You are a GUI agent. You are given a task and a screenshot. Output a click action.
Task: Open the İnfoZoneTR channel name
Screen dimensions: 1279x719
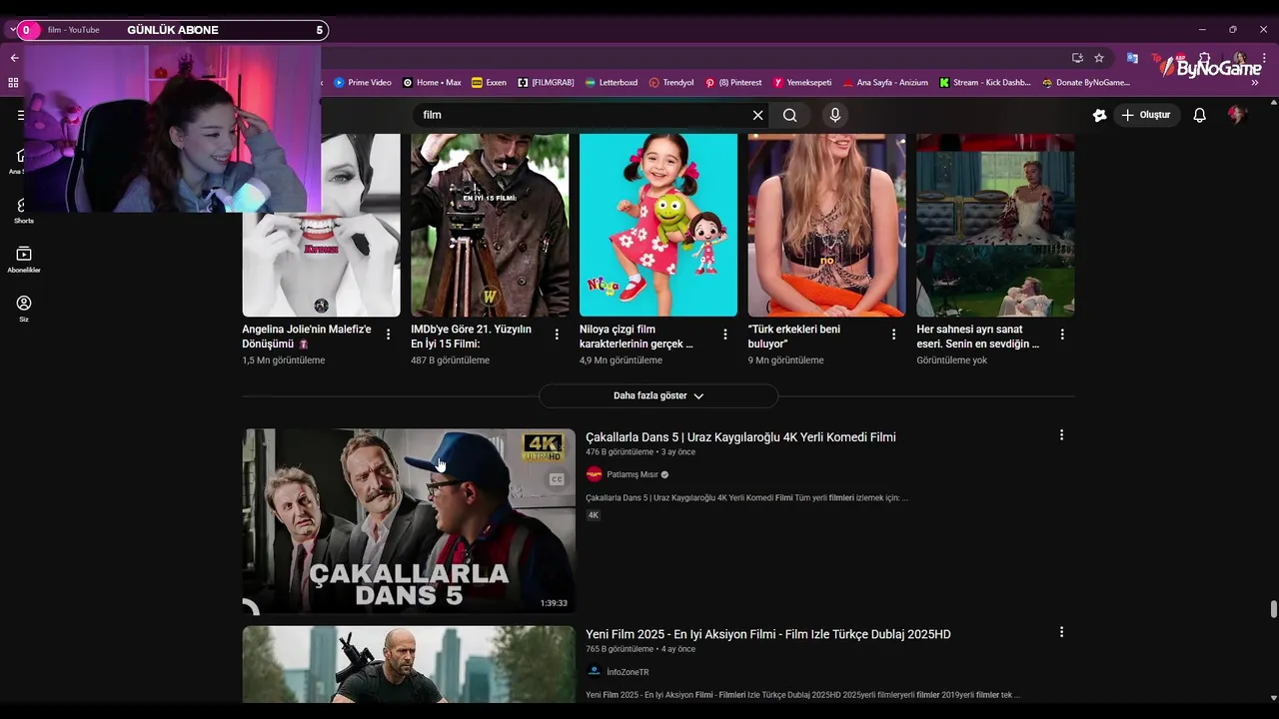628,672
